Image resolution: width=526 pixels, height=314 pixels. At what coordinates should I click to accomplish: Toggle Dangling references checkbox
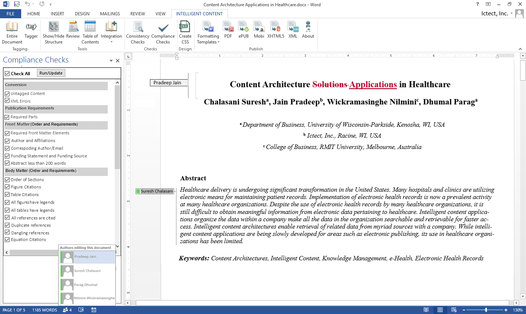[x=7, y=232]
